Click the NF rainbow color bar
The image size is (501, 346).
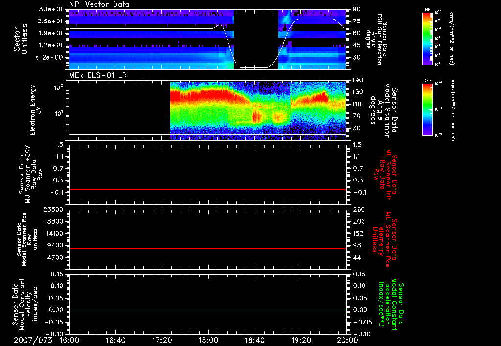pos(428,39)
